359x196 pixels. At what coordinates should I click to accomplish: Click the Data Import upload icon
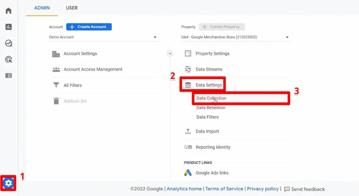[x=188, y=131]
